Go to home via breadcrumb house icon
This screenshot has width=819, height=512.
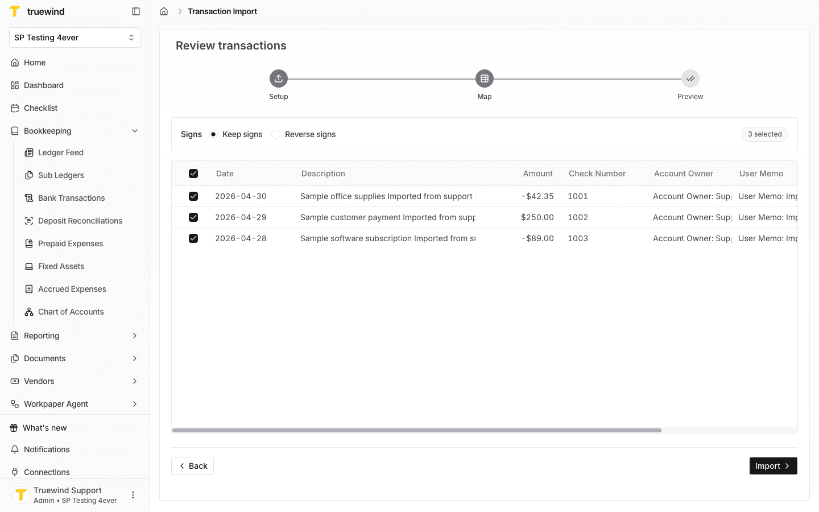click(x=164, y=11)
